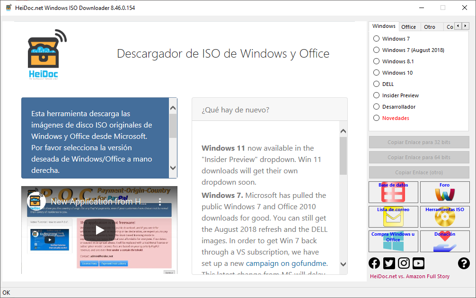The image size is (476, 298).
Task: Open the Facebook social icon
Action: point(374,264)
